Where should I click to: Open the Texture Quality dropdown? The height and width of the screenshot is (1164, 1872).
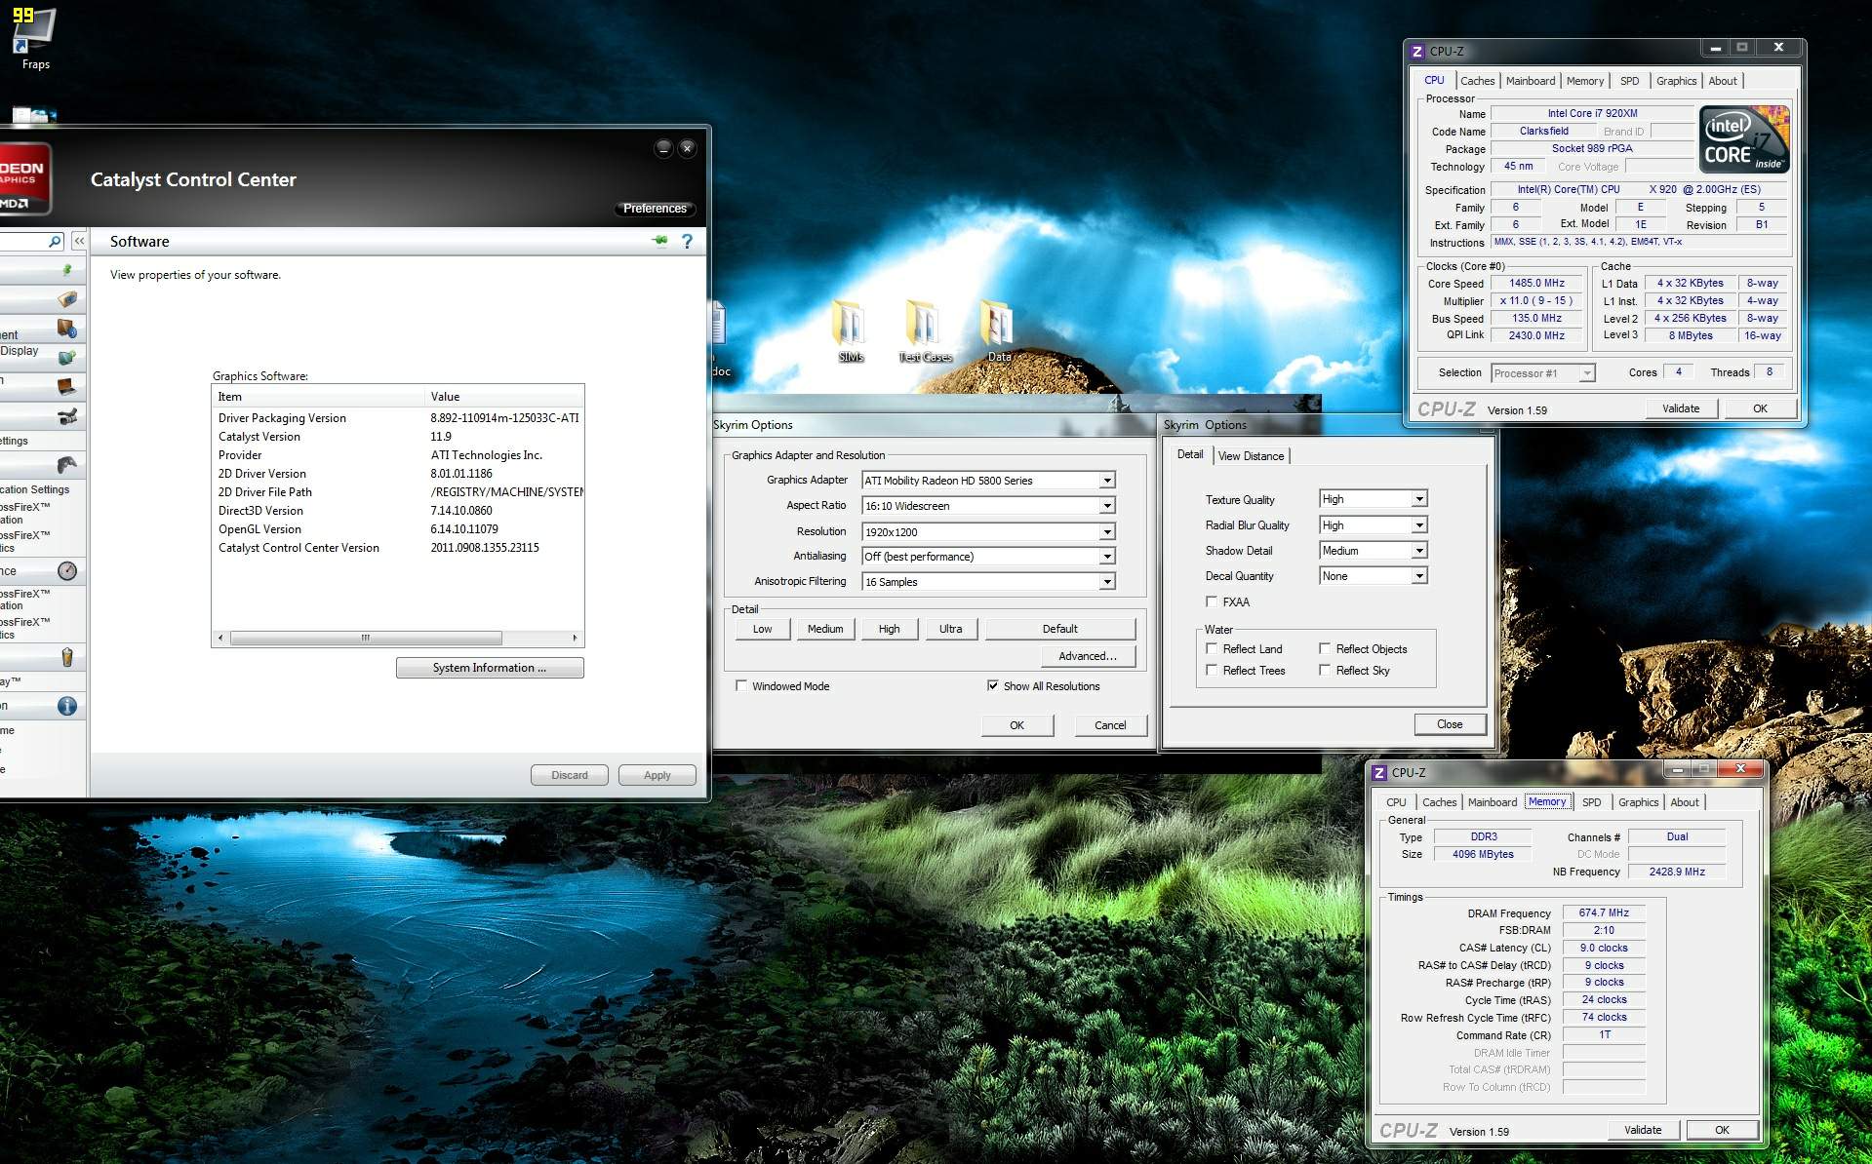(x=1374, y=498)
